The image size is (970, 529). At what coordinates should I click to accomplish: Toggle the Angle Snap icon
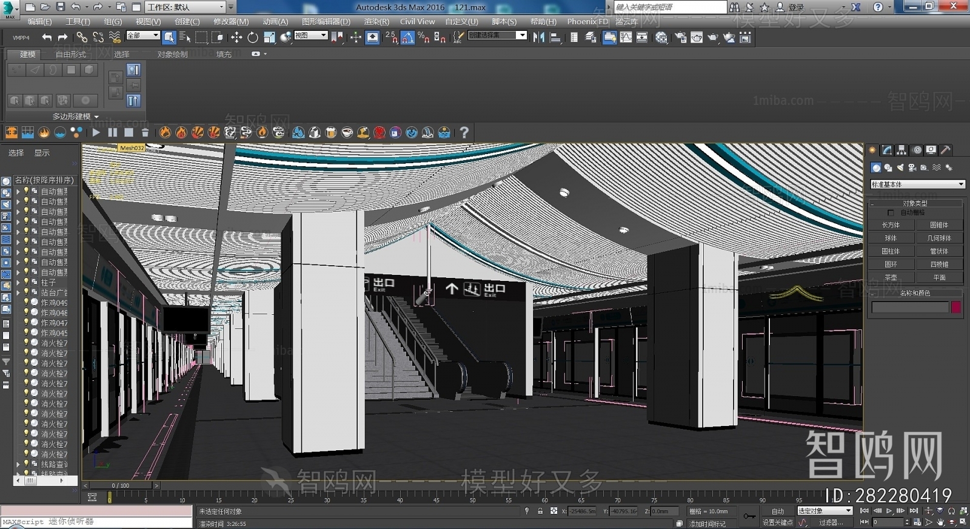408,38
